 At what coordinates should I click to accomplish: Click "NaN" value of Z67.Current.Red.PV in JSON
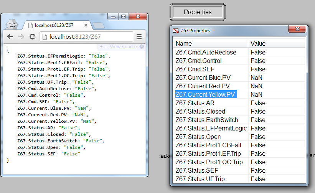[x=79, y=115]
